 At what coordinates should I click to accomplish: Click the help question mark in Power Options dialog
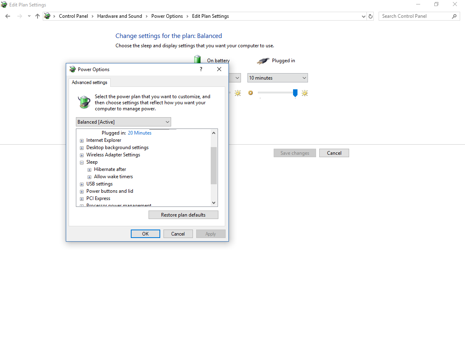click(201, 69)
